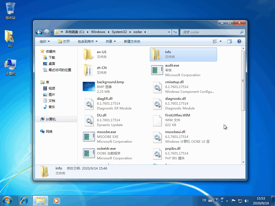Open Windows Media Player from taskbar
275x206 pixels.
56,200
